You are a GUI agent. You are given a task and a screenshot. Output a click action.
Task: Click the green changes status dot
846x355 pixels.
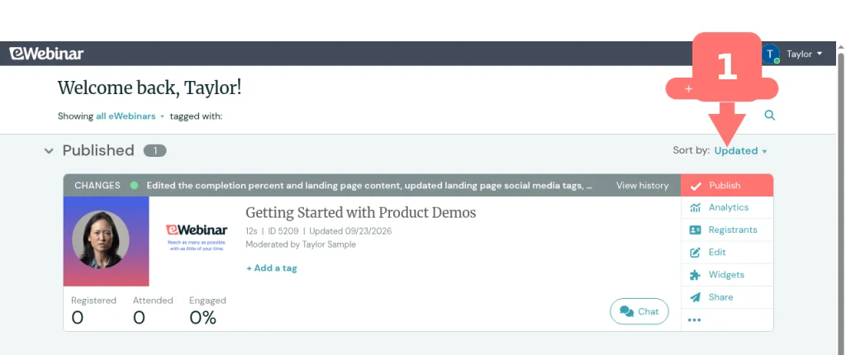pos(134,186)
